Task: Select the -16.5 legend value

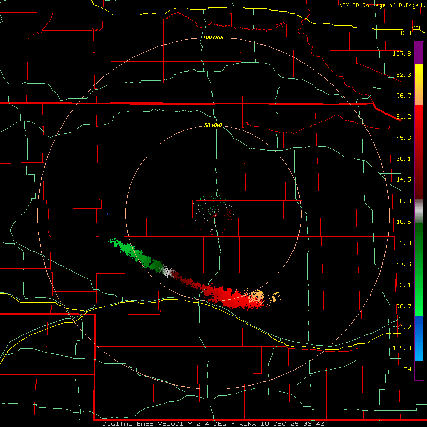Action: (x=402, y=222)
